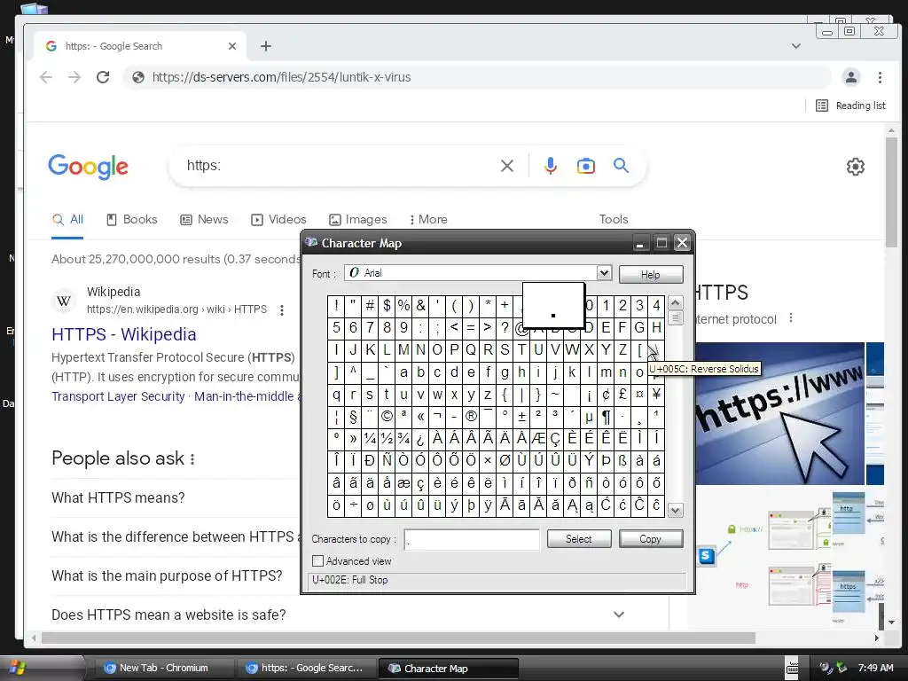Click in the Google search field
The image size is (908, 681).
point(339,166)
